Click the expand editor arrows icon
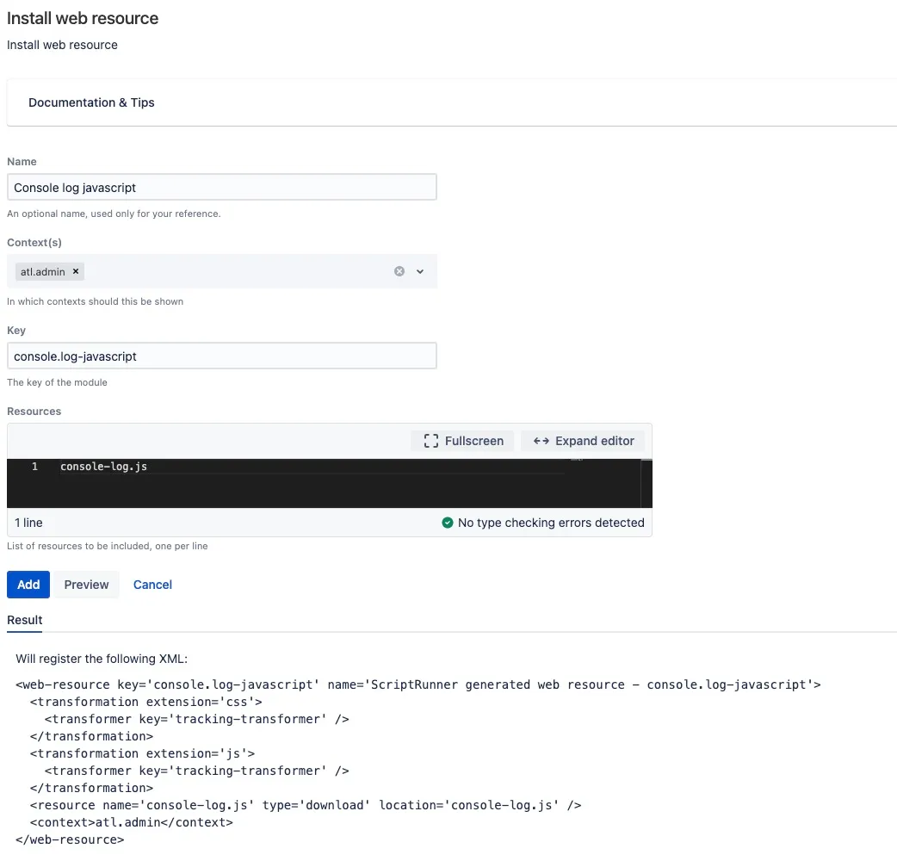 [x=541, y=441]
